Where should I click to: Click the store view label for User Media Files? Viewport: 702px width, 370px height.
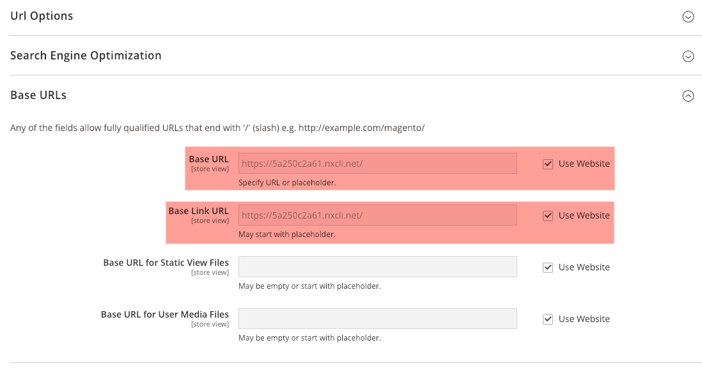(x=210, y=324)
